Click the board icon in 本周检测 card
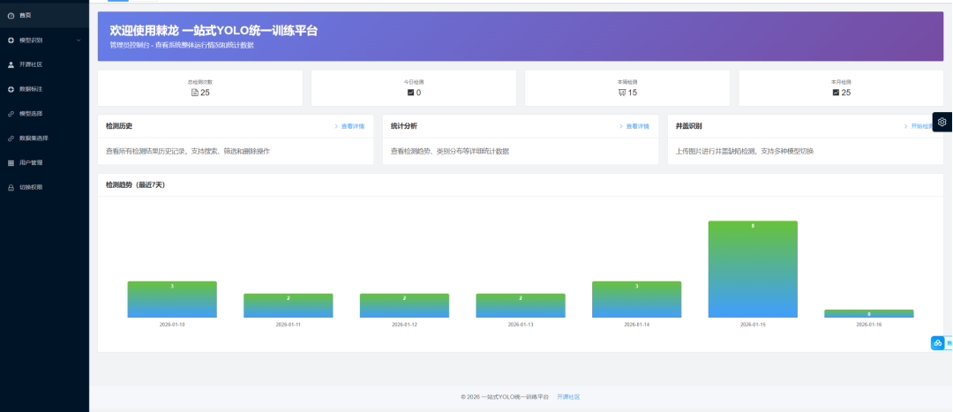Screen dimensions: 953x412 pos(621,93)
